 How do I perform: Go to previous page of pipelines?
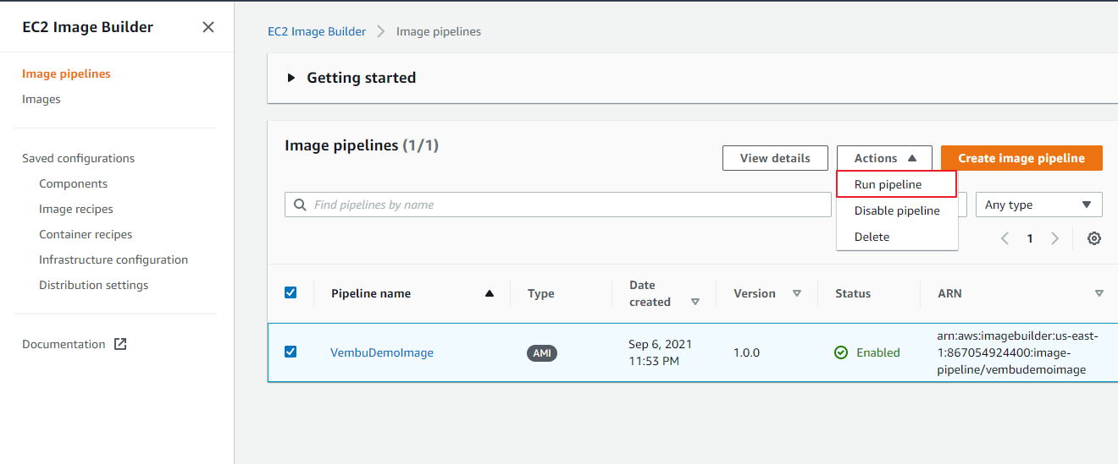pyautogui.click(x=1005, y=238)
